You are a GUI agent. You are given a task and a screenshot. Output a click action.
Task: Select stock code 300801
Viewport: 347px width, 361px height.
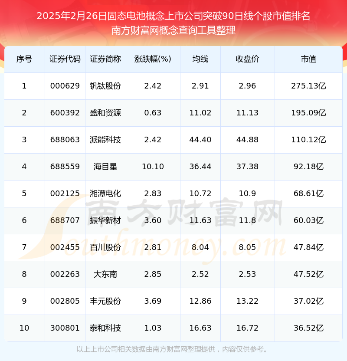[x=65, y=328]
